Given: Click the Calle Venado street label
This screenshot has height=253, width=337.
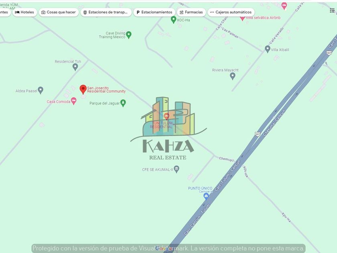Looking at the screenshot, I should click(x=276, y=35).
